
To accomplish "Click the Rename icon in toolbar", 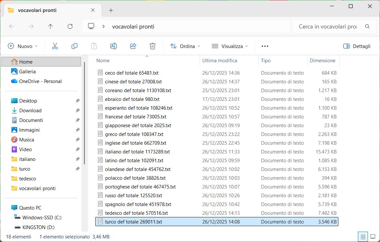I will pyautogui.click(x=113, y=46).
